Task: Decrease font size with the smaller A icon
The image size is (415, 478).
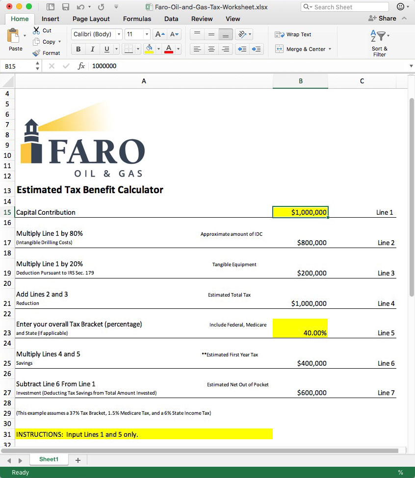Action: tap(174, 34)
